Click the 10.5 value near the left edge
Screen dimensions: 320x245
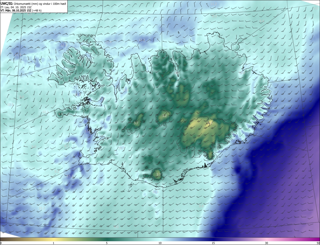tap(10, 104)
